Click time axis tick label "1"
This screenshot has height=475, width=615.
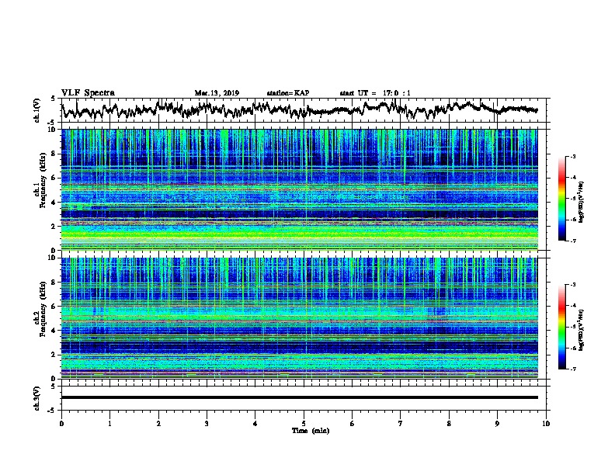tap(109, 424)
